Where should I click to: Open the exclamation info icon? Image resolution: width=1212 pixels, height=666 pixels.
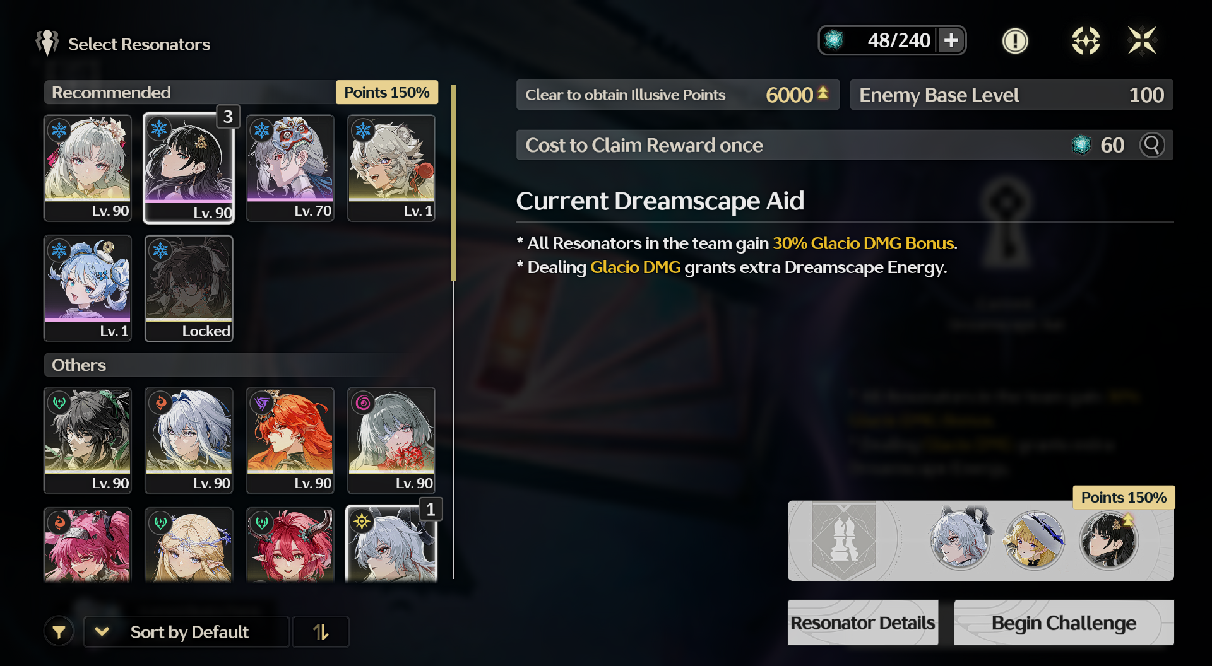[x=1015, y=41]
